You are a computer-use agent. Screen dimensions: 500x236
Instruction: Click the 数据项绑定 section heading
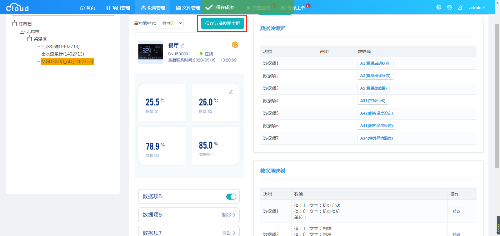[x=272, y=28]
